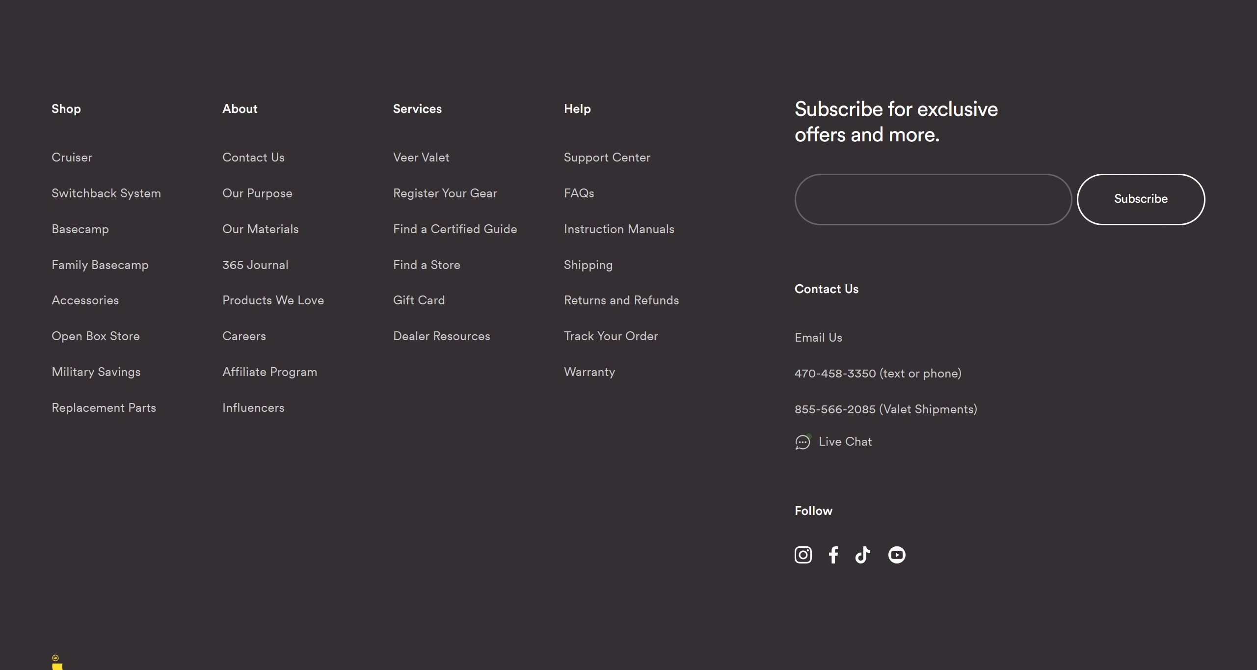Go to Family Basecamp page
Image resolution: width=1257 pixels, height=670 pixels.
tap(100, 265)
